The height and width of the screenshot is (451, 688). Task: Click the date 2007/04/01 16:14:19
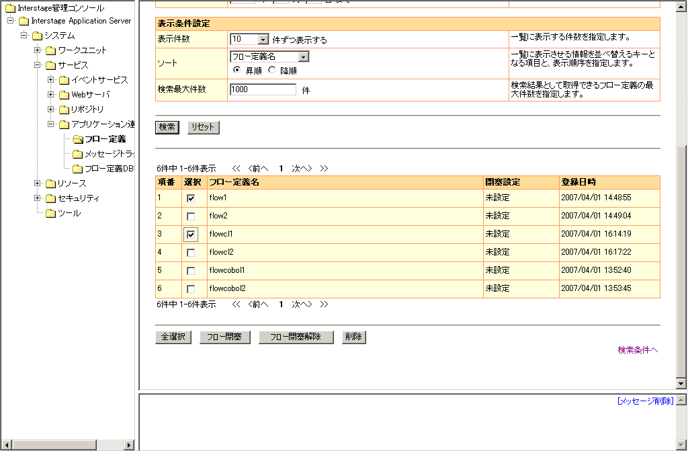[x=597, y=234]
